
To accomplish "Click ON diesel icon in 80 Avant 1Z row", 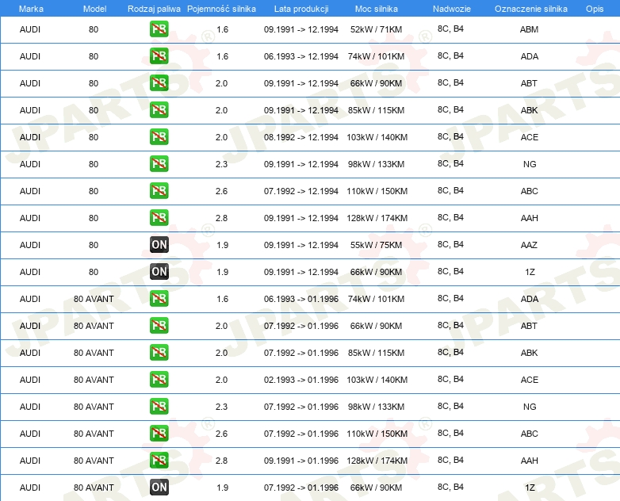I will 159,488.
